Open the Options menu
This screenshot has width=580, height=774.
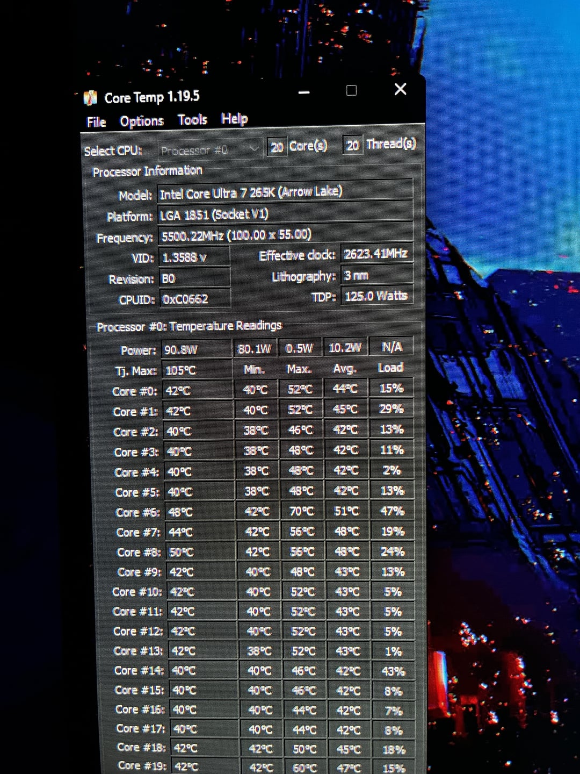(141, 121)
